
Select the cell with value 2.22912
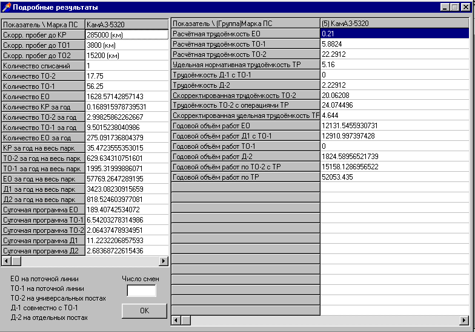395,85
